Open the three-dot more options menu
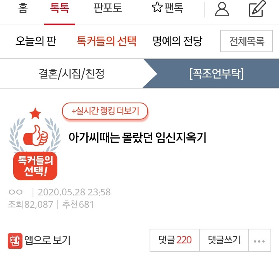Viewport: 279px width, 260px height. (x=259, y=240)
